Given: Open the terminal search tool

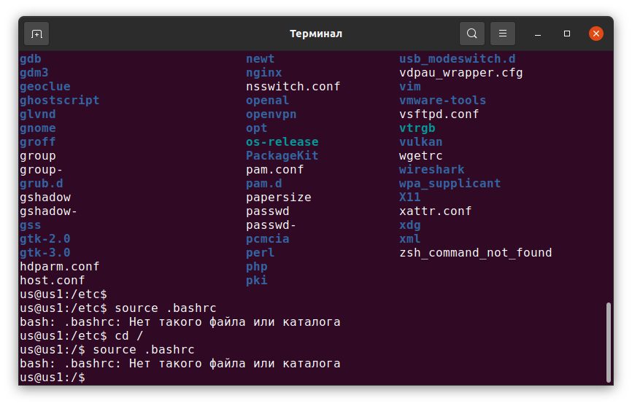Looking at the screenshot, I should [x=472, y=34].
